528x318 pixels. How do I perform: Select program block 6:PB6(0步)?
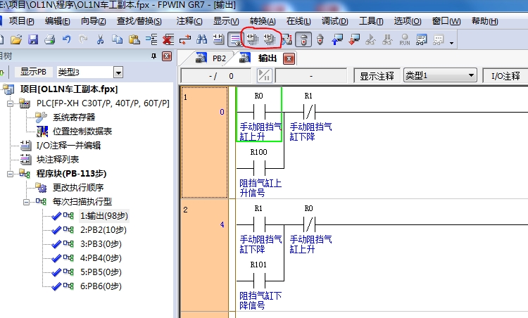101,286
